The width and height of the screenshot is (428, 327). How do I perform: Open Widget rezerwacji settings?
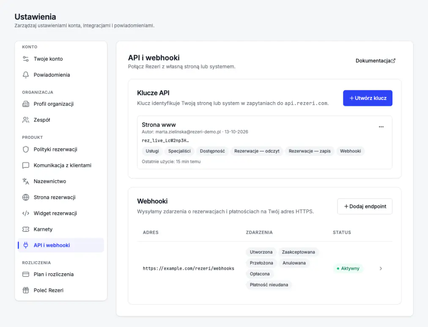tap(61, 213)
